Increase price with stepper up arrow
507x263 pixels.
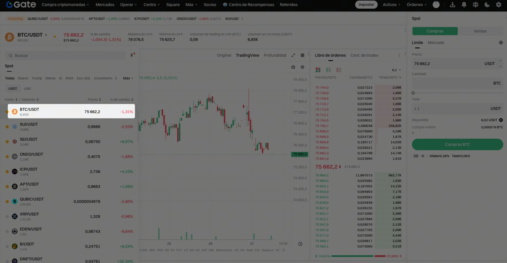pyautogui.click(x=500, y=61)
